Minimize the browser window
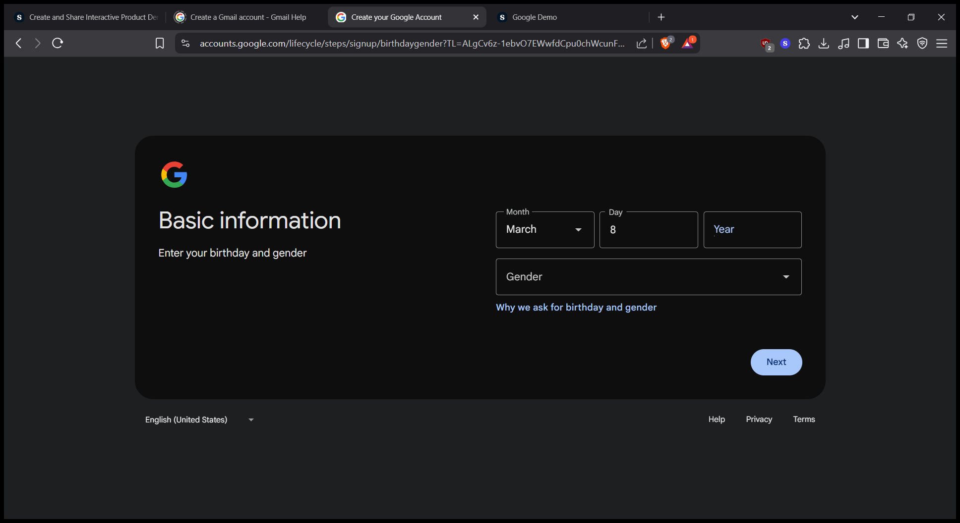The width and height of the screenshot is (960, 523). pyautogui.click(x=881, y=17)
